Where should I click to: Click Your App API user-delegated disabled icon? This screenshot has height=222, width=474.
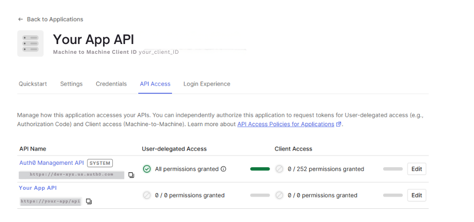(x=147, y=195)
